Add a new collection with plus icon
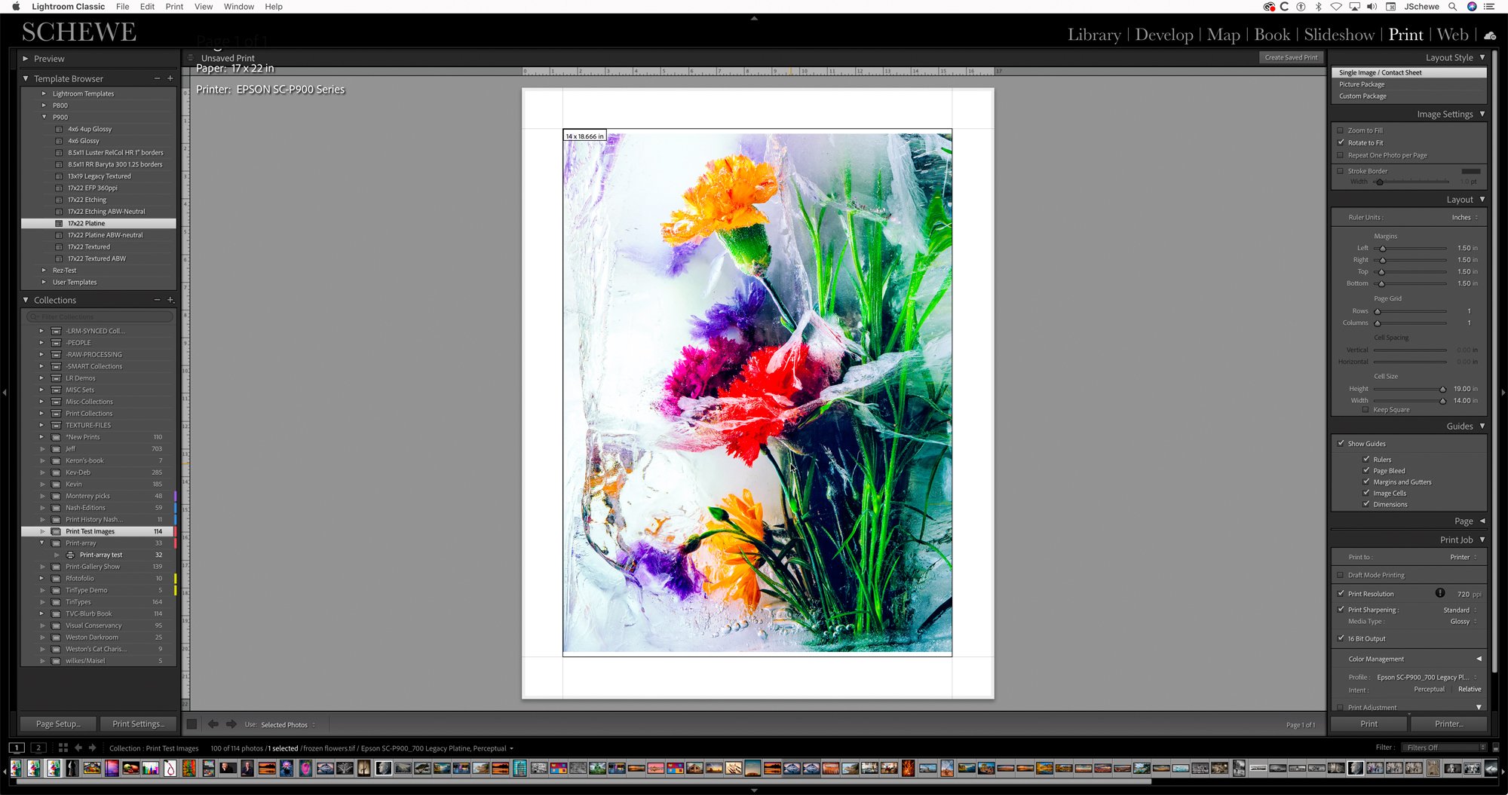This screenshot has width=1508, height=795. pos(170,300)
